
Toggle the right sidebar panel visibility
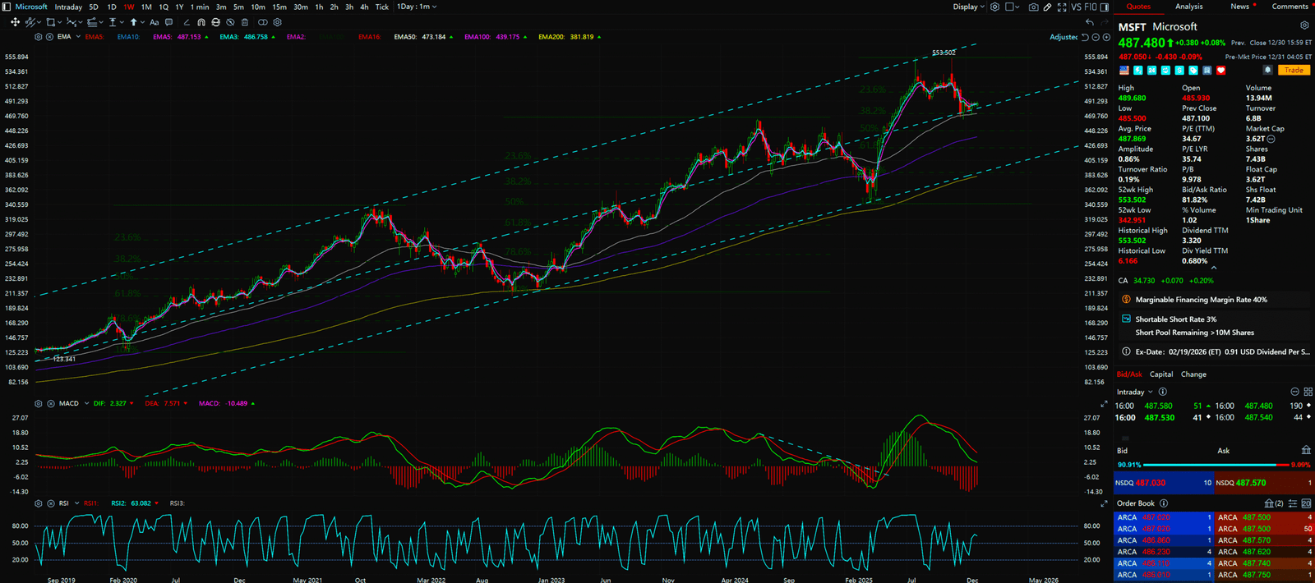click(1105, 7)
